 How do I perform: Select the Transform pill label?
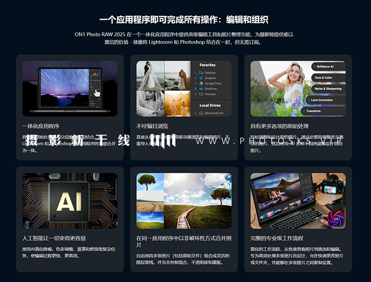point(314,111)
